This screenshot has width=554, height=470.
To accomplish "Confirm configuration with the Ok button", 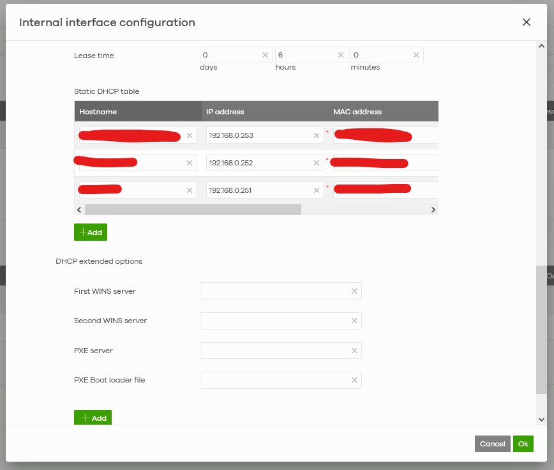I will [x=523, y=444].
